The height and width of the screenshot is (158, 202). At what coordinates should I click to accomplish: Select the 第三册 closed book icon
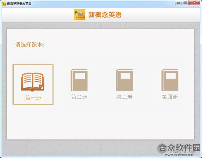[x=125, y=80]
